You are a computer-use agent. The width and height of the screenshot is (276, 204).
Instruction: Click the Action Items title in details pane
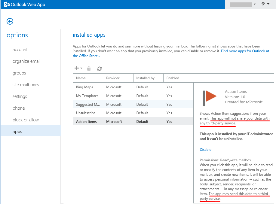(236, 91)
